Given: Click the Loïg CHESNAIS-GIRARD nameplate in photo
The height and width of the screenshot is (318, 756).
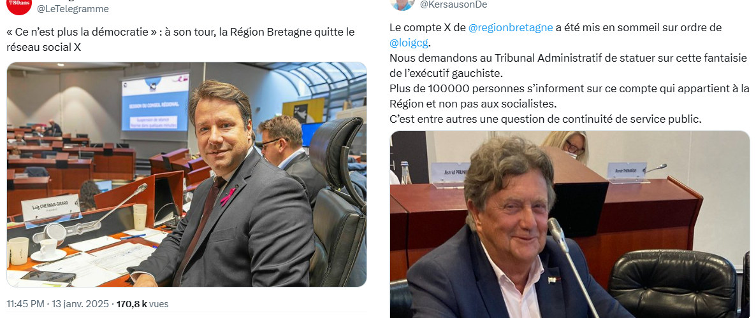Looking at the screenshot, I should [50, 207].
